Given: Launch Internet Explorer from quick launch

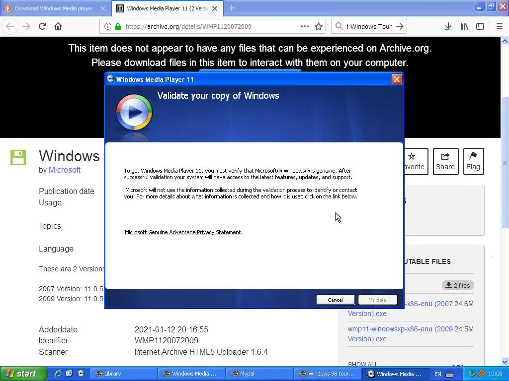Looking at the screenshot, I should click(x=58, y=374).
